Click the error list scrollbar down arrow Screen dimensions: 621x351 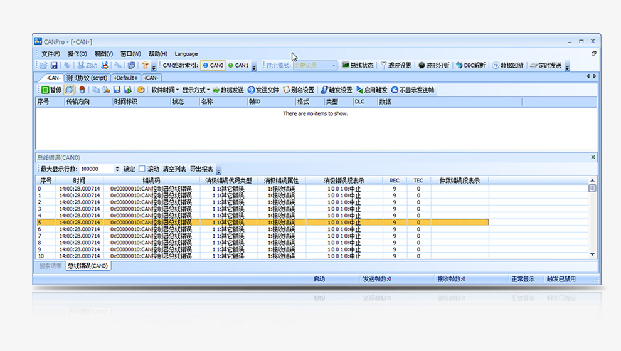[x=593, y=254]
